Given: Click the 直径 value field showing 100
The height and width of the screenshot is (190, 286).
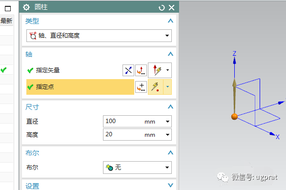Looking at the screenshot, I should (133, 121).
